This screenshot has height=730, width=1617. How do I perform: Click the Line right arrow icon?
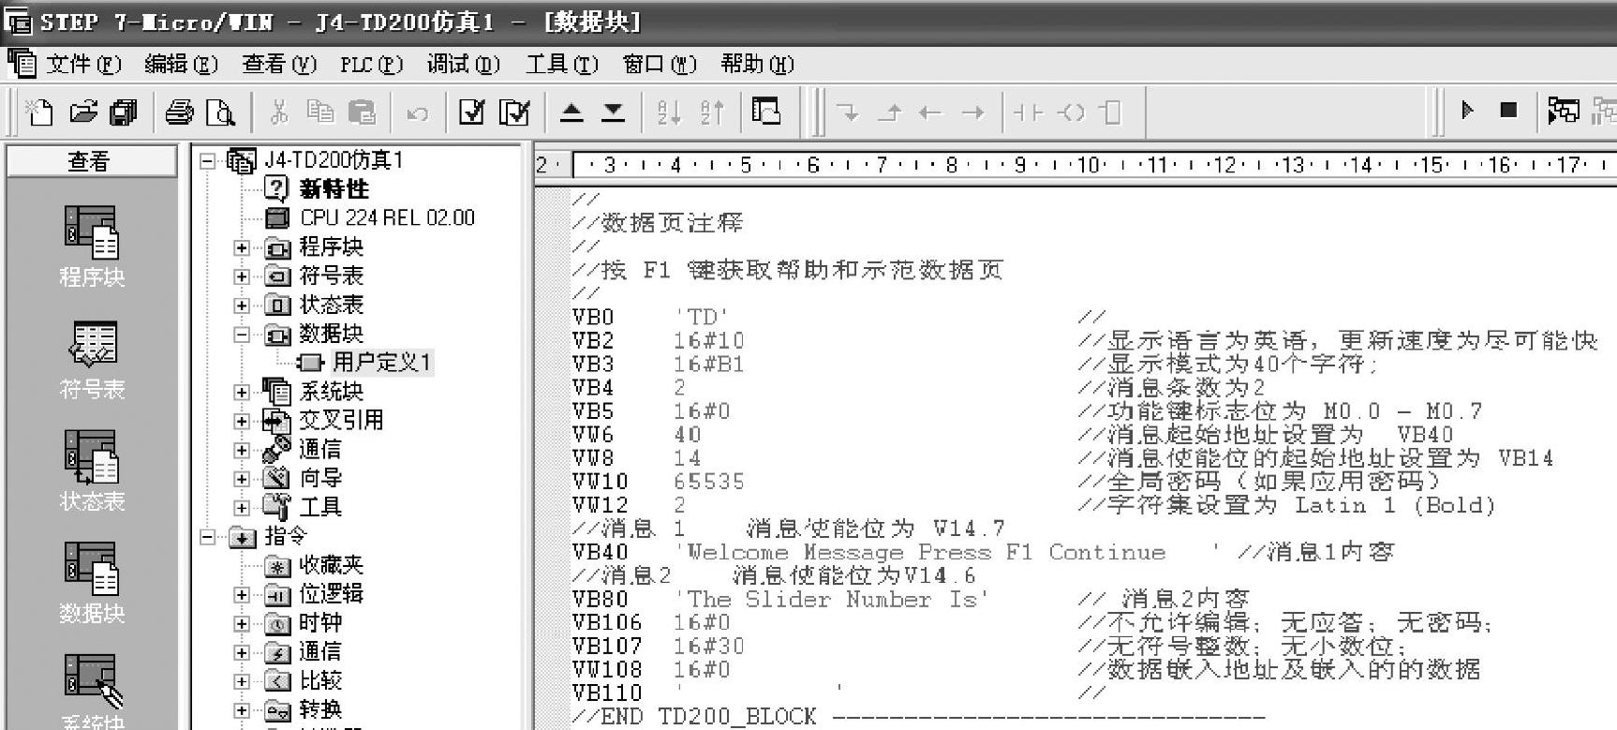[973, 113]
